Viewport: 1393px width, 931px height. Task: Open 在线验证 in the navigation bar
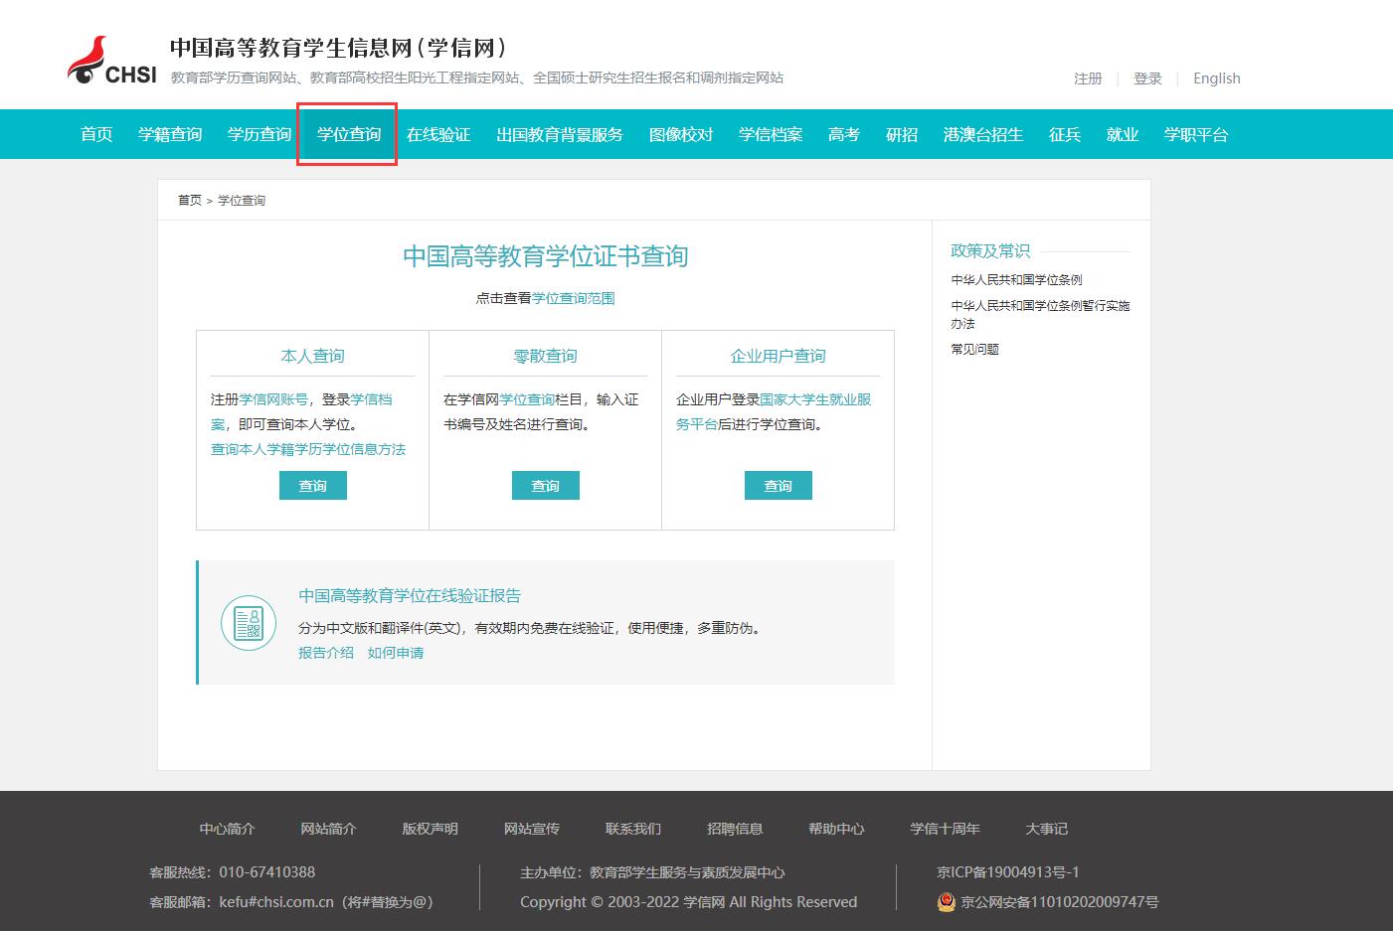(438, 134)
